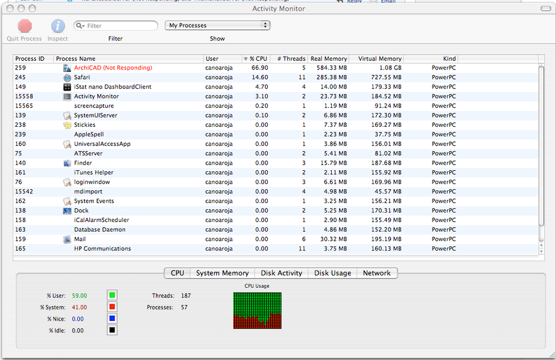Select the Finder icon
The width and height of the screenshot is (556, 360).
coord(67,163)
